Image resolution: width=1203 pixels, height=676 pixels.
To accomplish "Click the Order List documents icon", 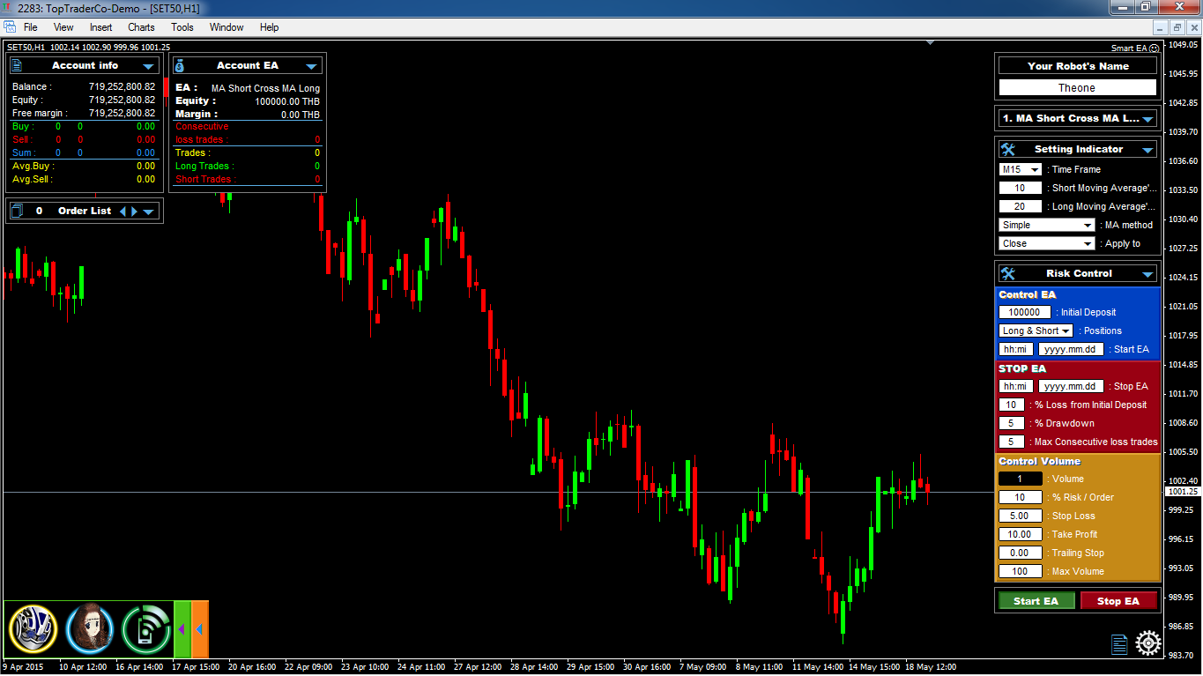I will (x=17, y=211).
